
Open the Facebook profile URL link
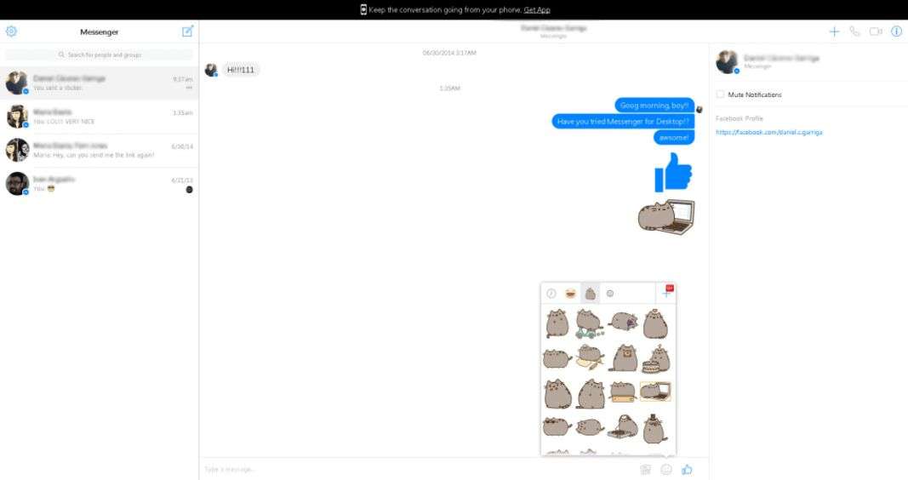coord(769,132)
